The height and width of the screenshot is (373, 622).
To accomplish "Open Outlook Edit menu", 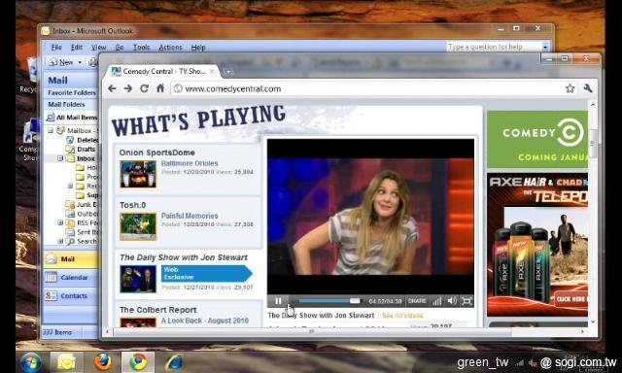I will [77, 48].
